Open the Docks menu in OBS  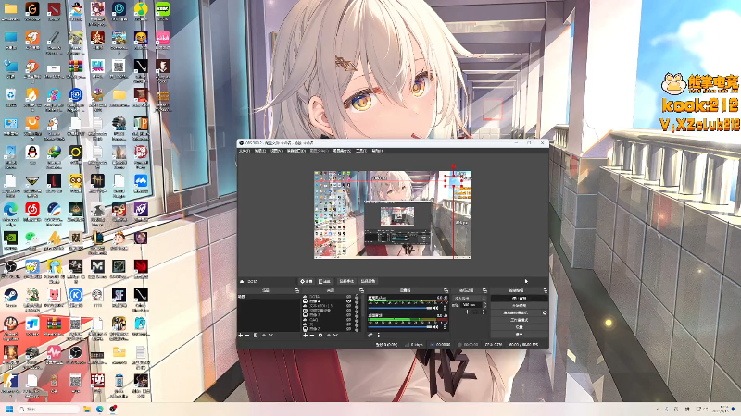295,151
